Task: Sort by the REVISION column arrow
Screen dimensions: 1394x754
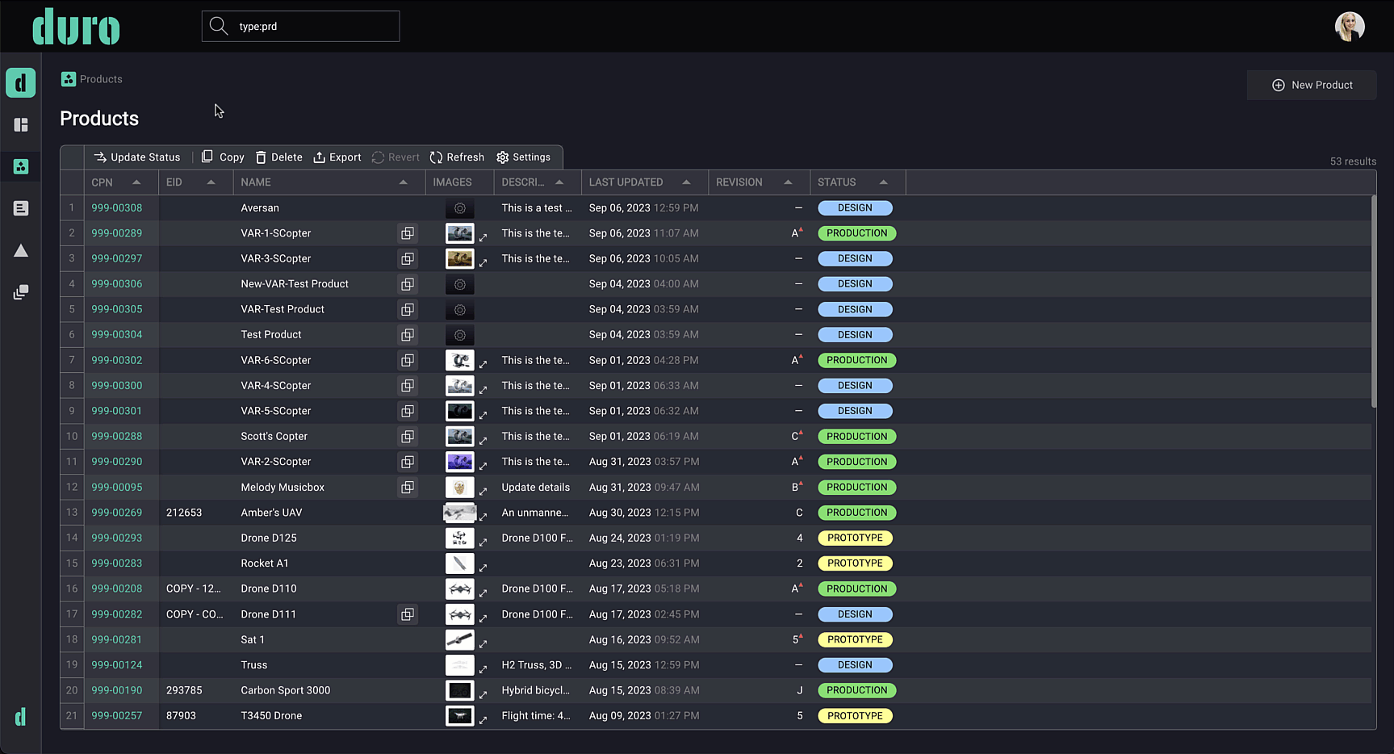Action: tap(789, 182)
